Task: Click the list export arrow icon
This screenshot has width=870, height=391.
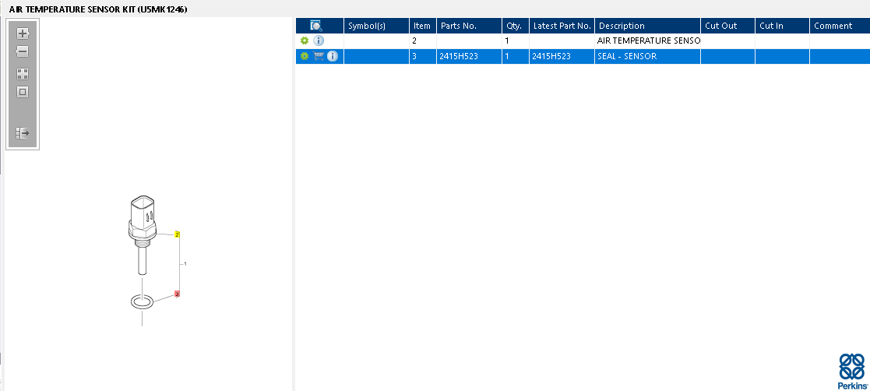Action: pos(22,133)
